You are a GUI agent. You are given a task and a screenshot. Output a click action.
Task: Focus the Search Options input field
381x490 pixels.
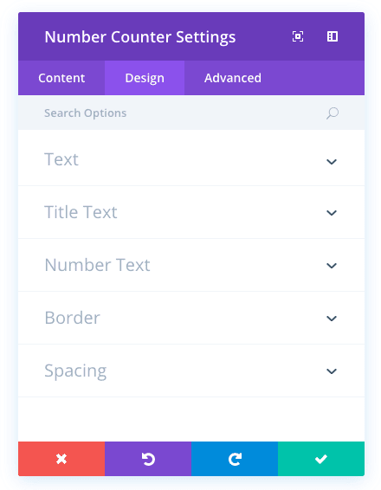point(184,113)
